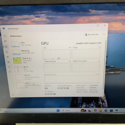Open the Services sidebar icon
This screenshot has width=125, height=125.
click(x=10, y=72)
